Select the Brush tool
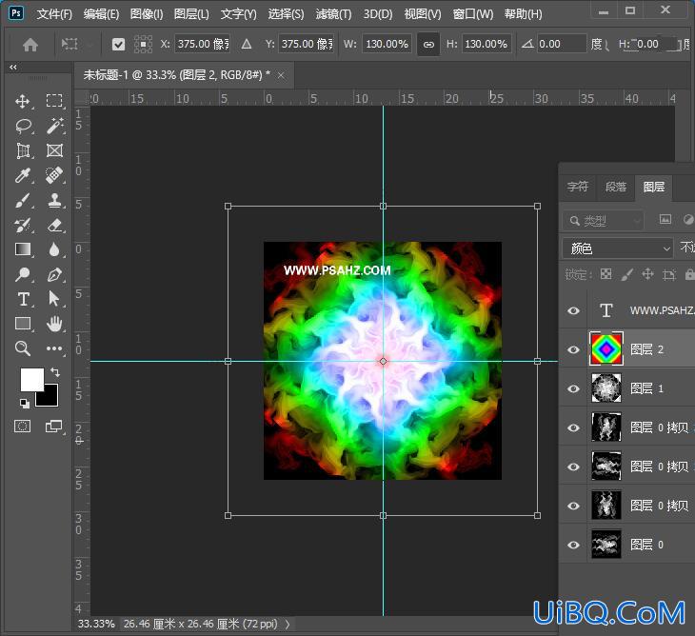 [23, 200]
